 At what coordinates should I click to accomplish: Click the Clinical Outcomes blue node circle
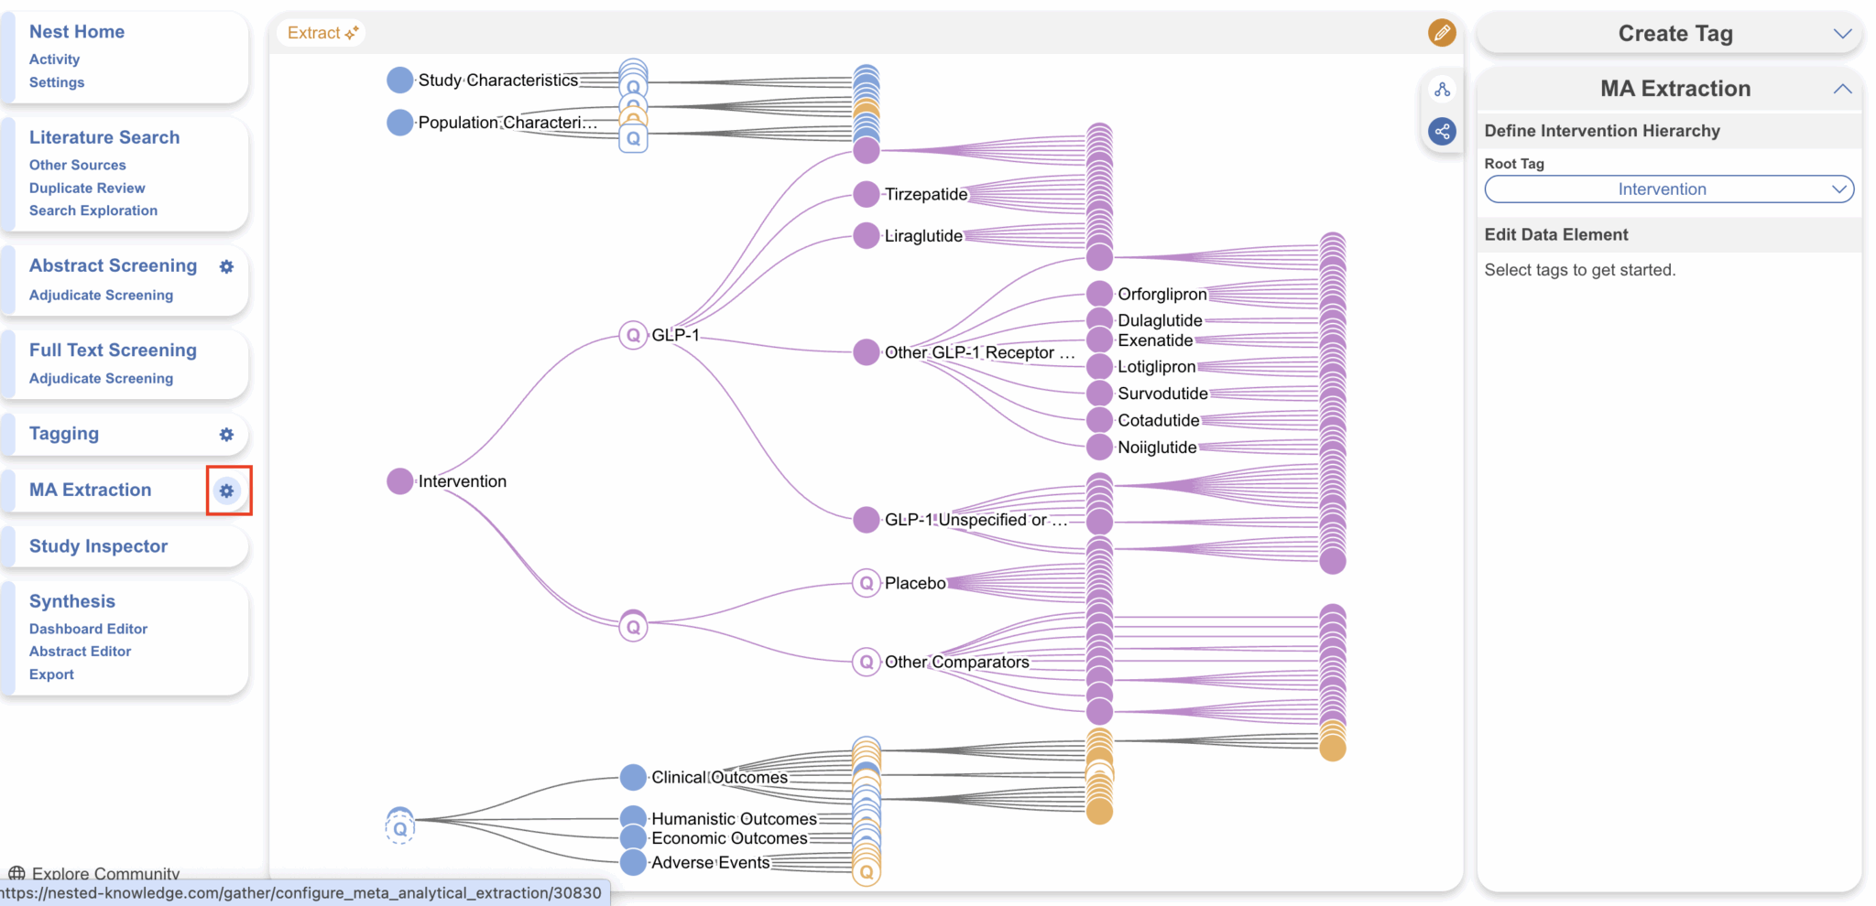(x=633, y=777)
